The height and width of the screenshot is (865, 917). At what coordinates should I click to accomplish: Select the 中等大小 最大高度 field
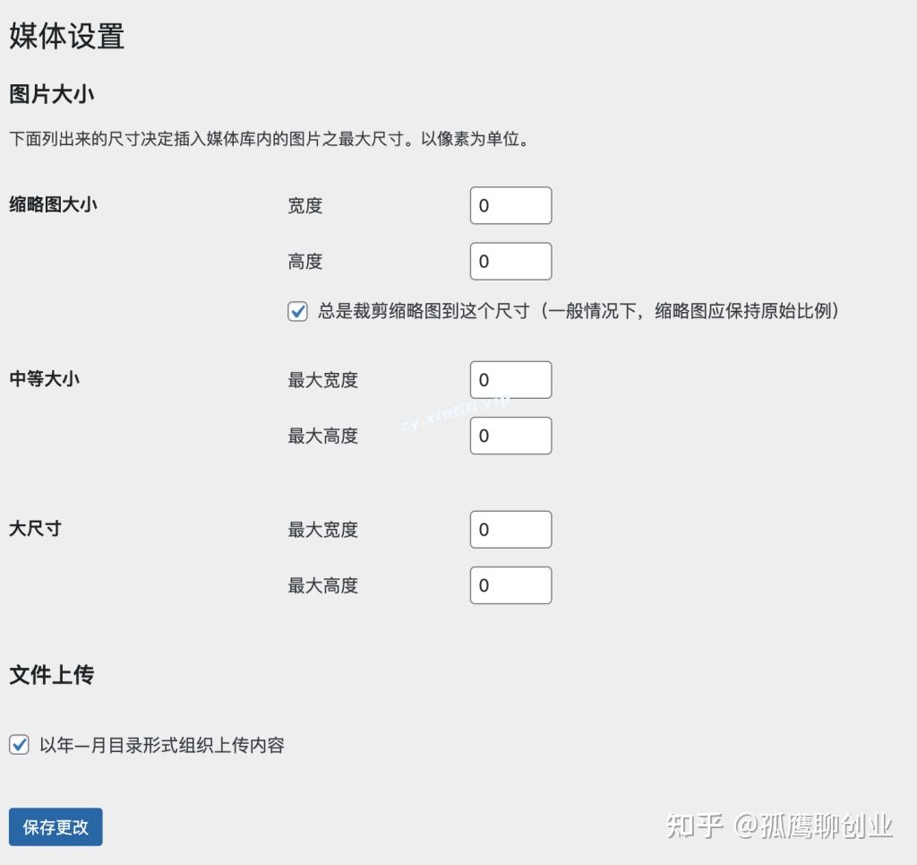point(510,436)
